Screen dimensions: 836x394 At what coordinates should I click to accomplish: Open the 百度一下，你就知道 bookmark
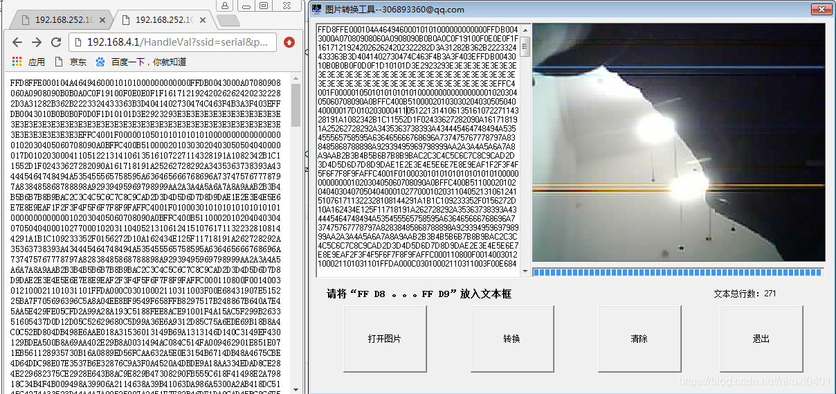140,62
